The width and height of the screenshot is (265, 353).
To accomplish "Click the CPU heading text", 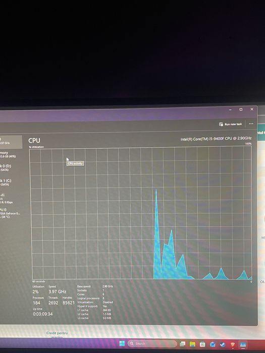I will point(34,141).
